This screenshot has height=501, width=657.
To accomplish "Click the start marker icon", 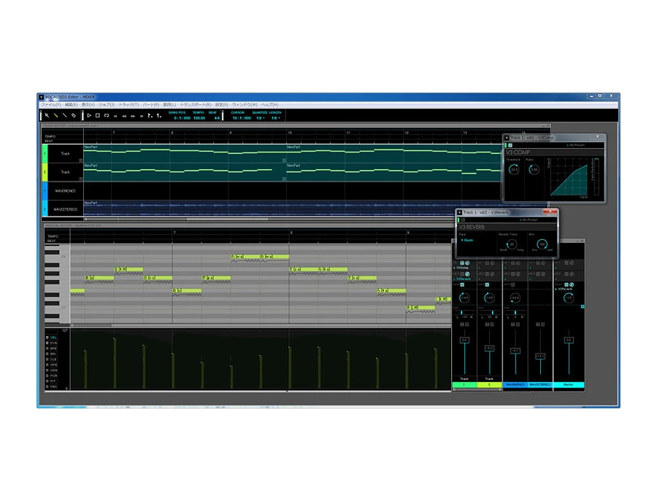I will click(x=150, y=115).
